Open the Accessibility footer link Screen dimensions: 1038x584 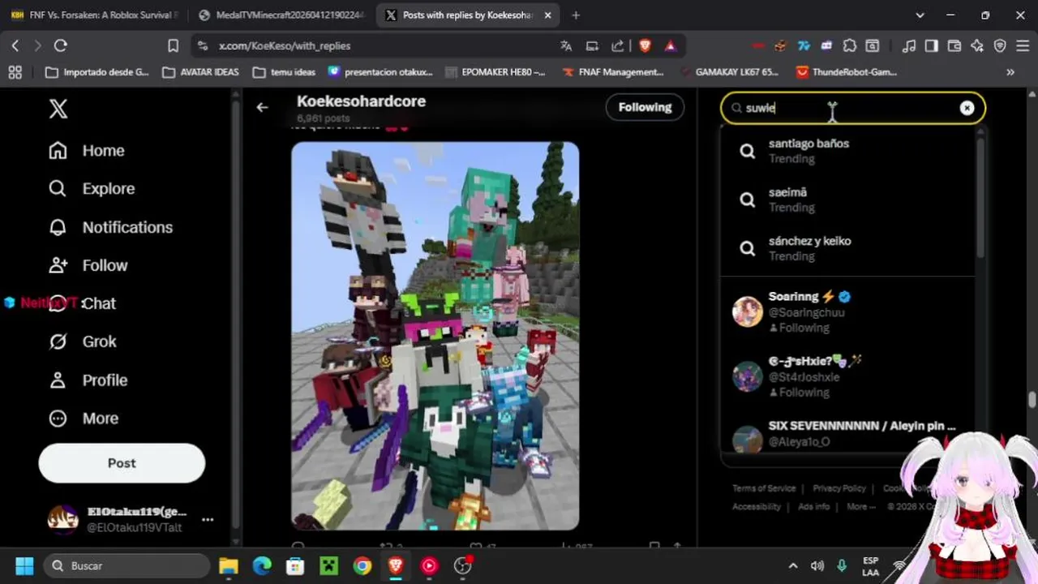point(757,507)
